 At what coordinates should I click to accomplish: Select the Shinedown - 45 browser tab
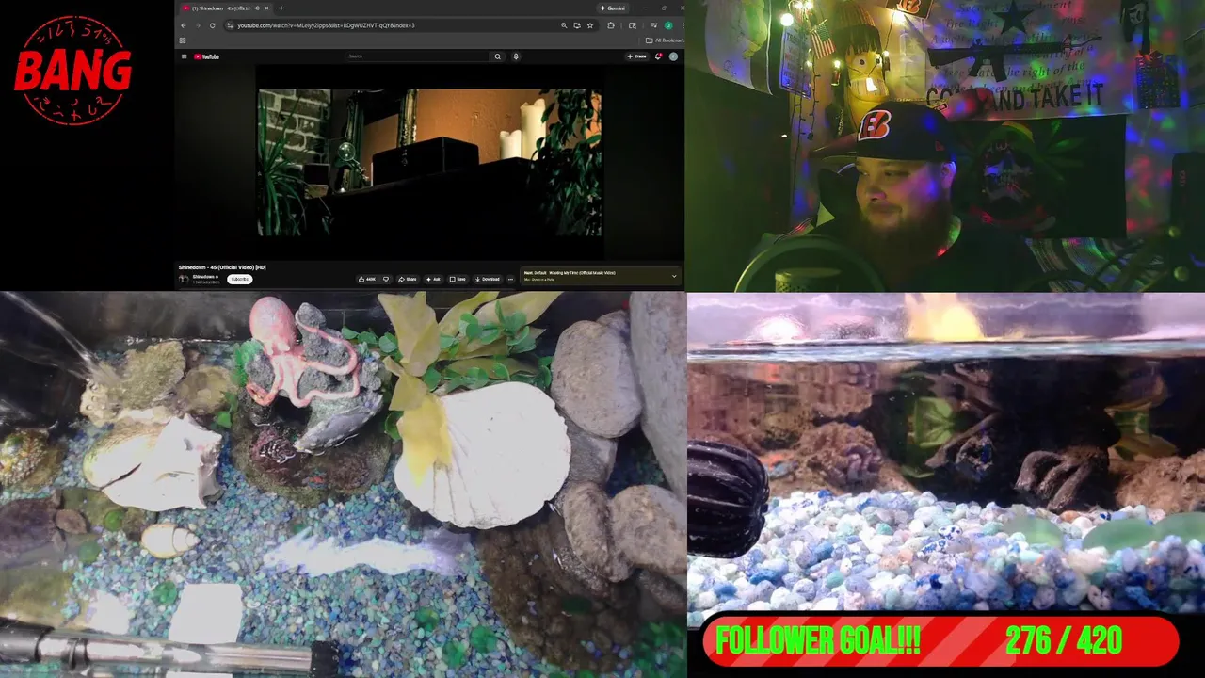point(224,8)
